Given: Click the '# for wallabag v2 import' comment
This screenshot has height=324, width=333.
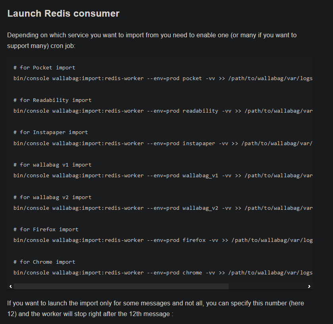Looking at the screenshot, I should point(52,197).
